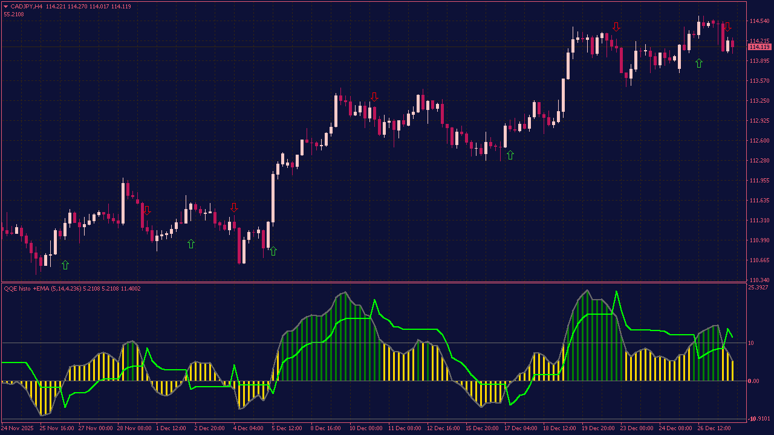Select the green buy arrow near 2 Dec
Screen dimensions: 774x435
coord(191,243)
